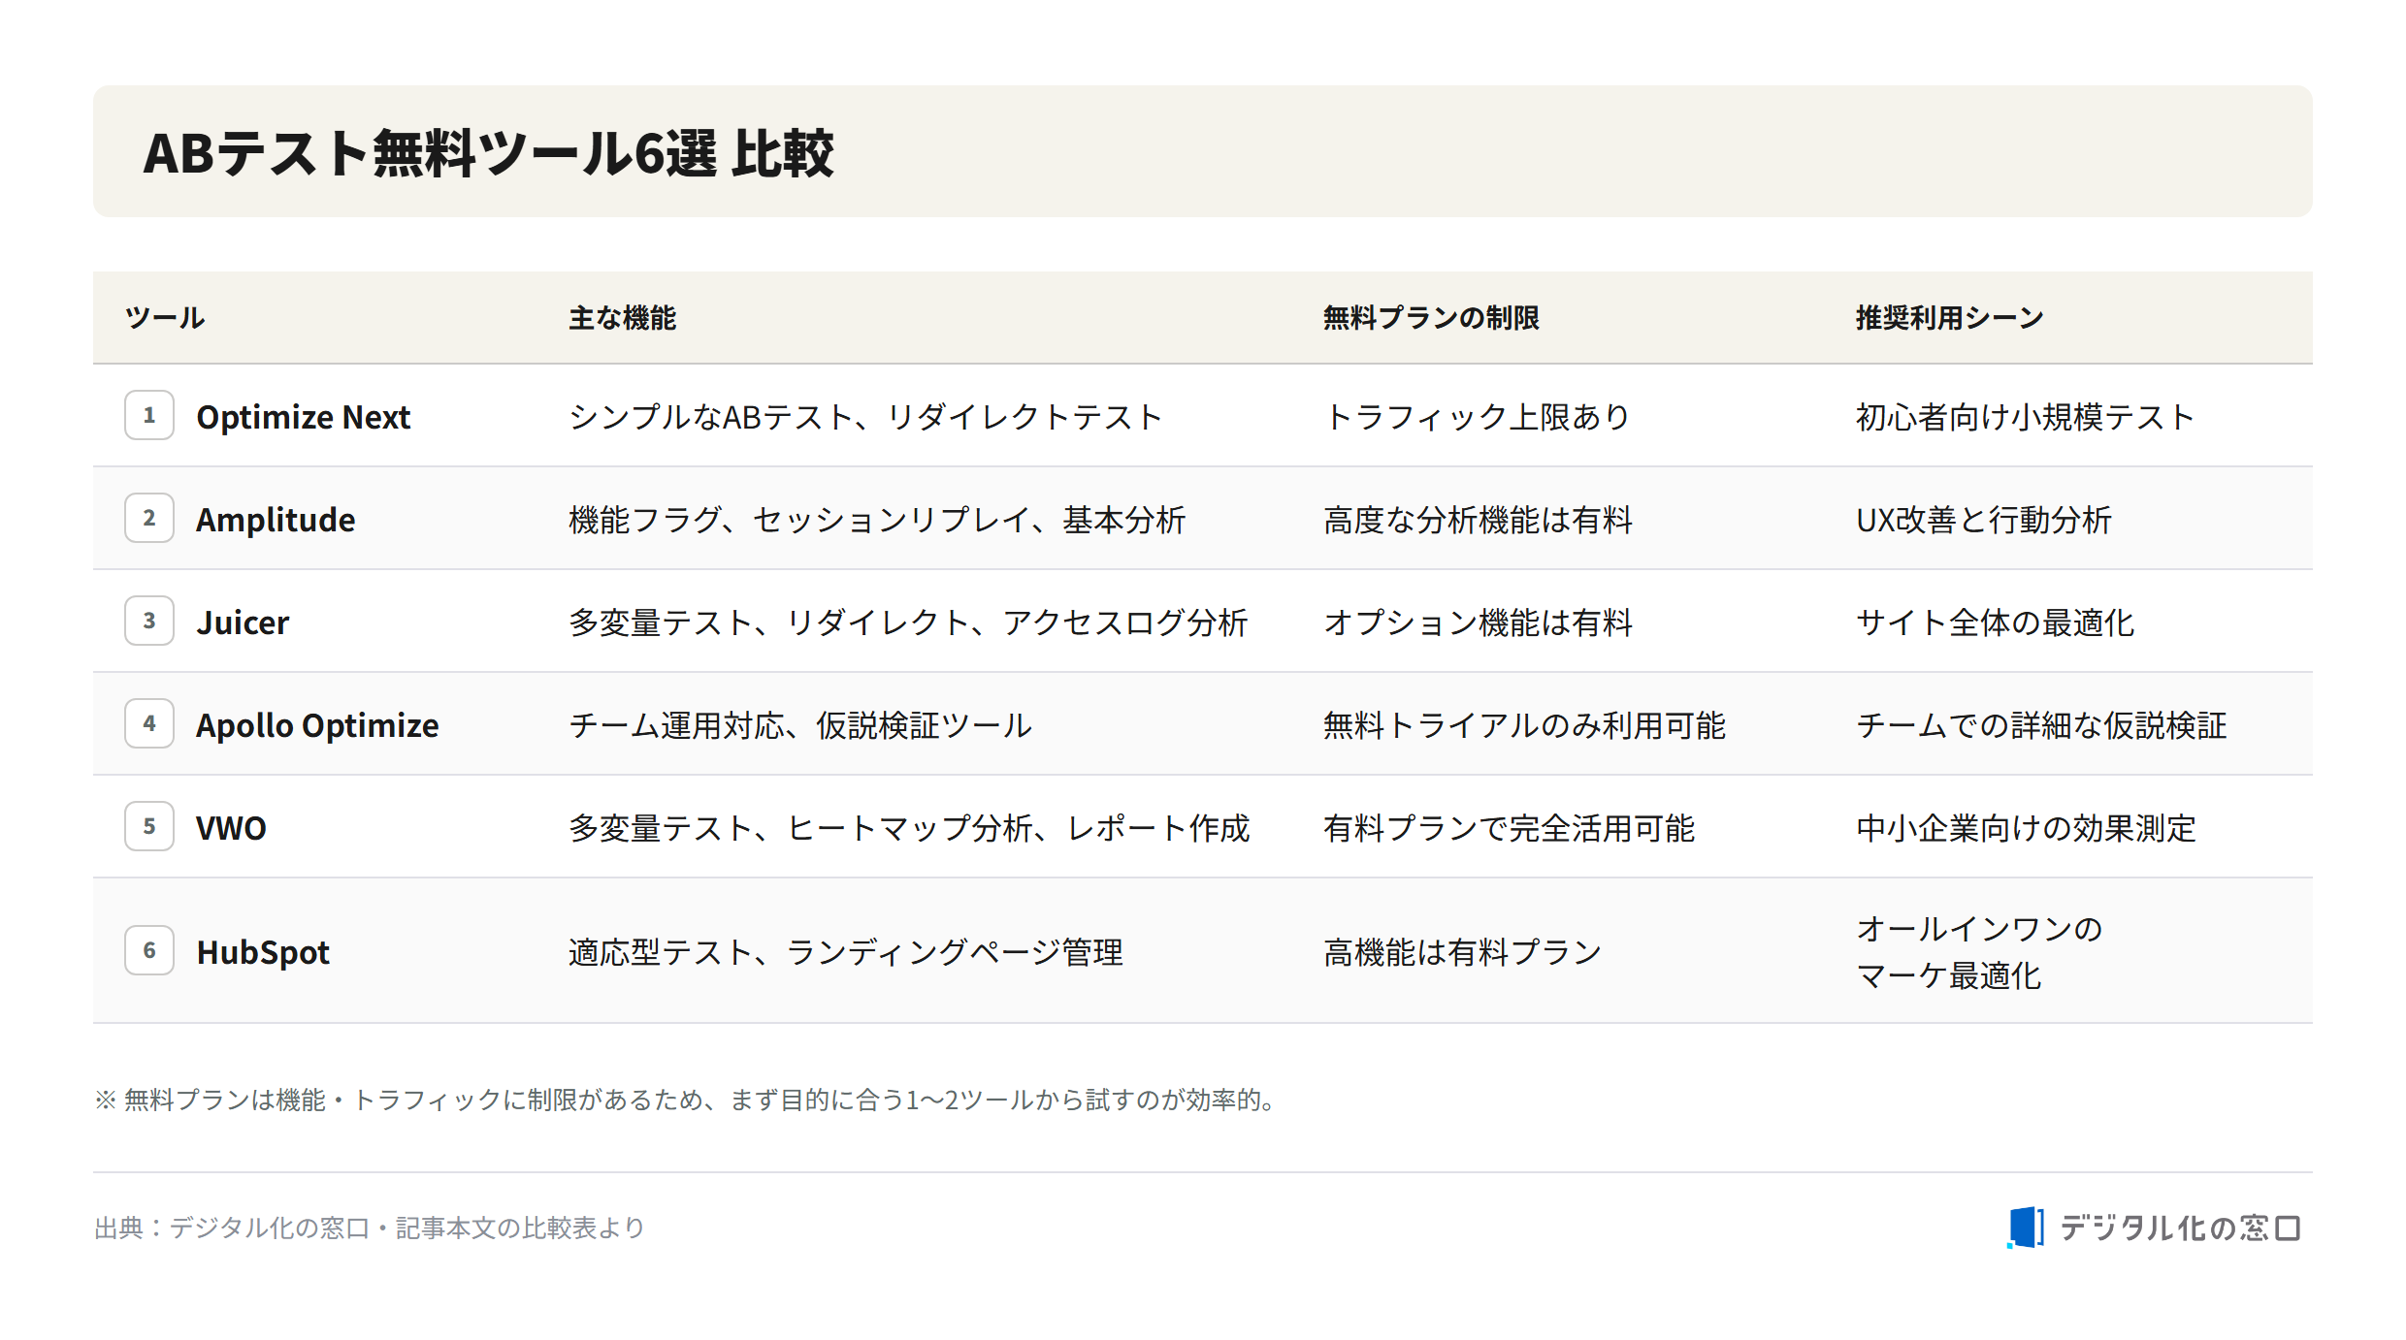Select the Apollo Optimize tool name

[317, 725]
